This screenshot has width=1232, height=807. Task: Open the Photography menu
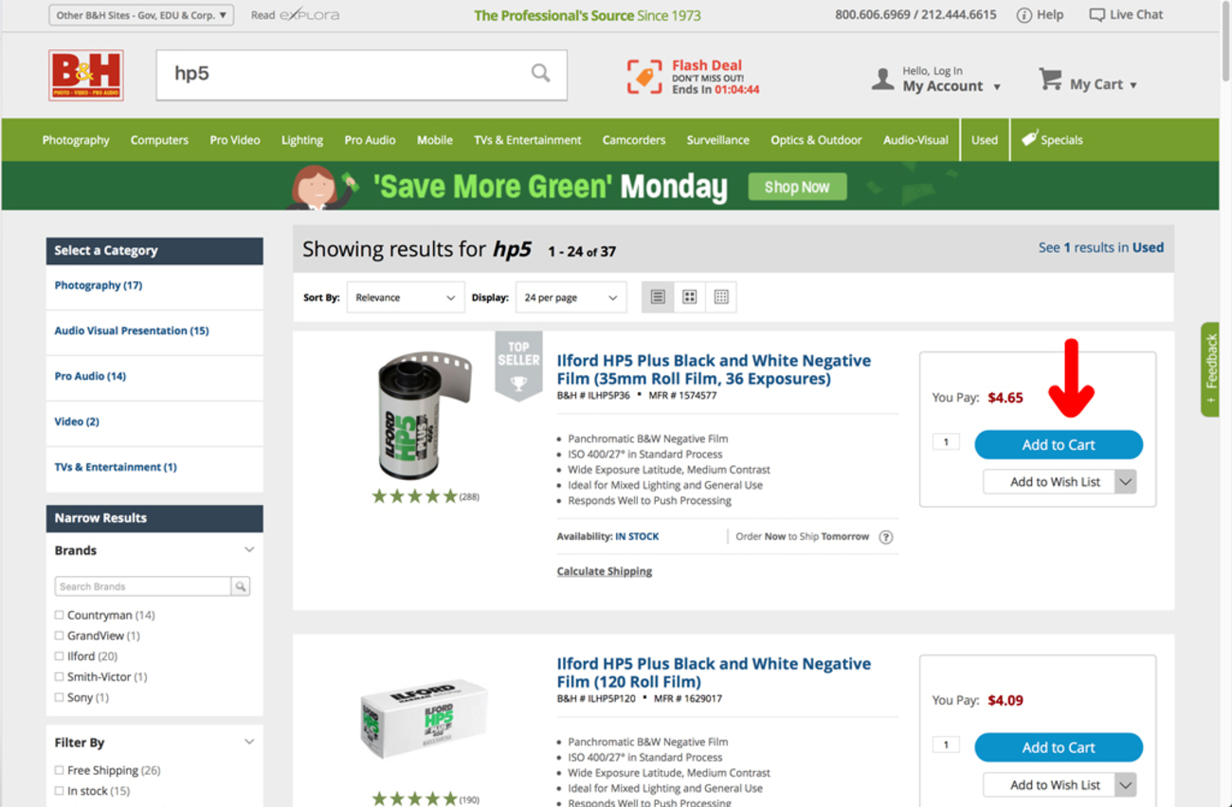(76, 140)
